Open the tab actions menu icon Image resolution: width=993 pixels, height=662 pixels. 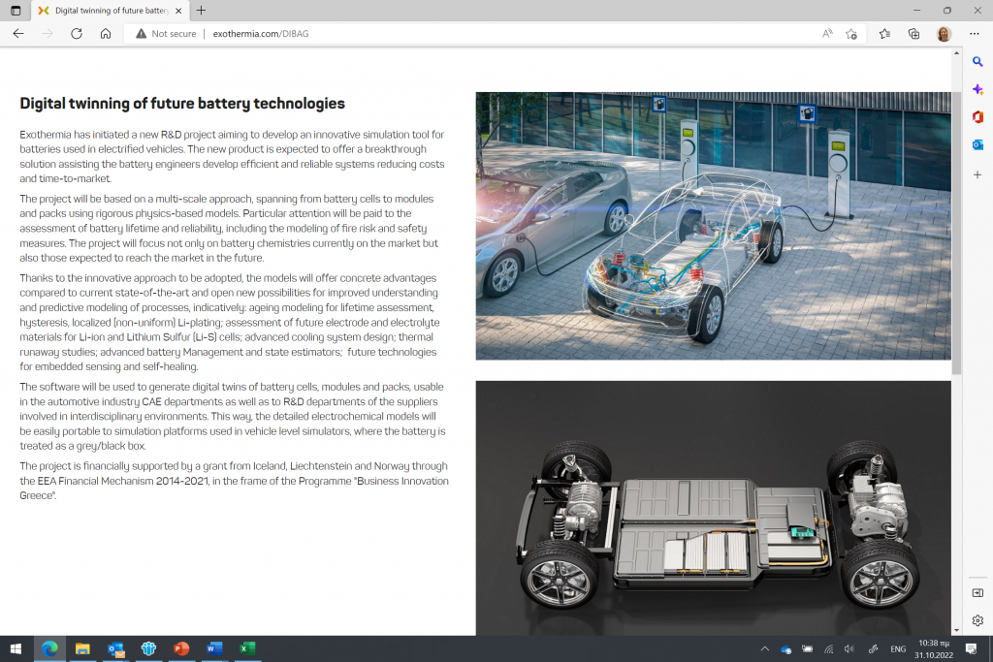coord(16,10)
